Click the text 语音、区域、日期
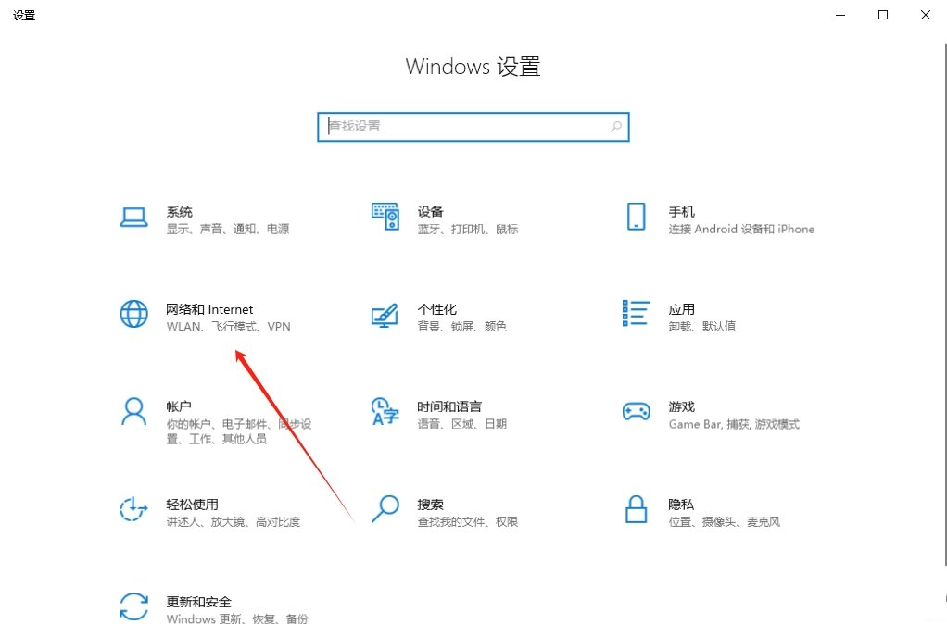Image resolution: width=947 pixels, height=624 pixels. 462,424
